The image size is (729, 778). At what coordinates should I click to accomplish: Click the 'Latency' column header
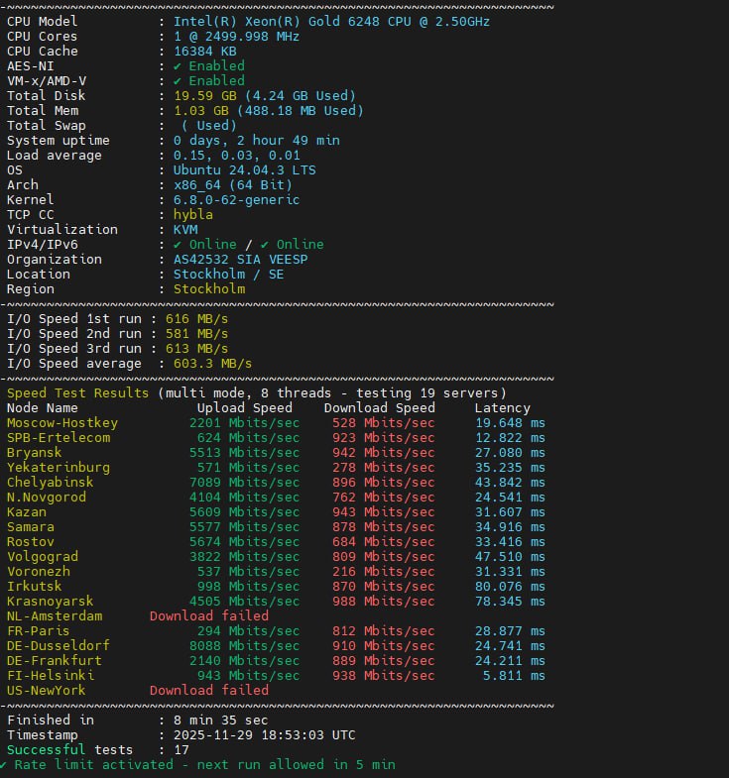tap(503, 408)
